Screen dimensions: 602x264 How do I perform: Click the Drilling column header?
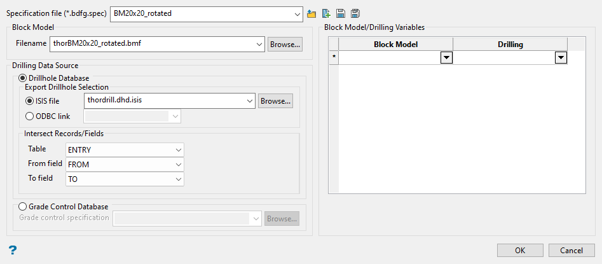click(x=510, y=44)
